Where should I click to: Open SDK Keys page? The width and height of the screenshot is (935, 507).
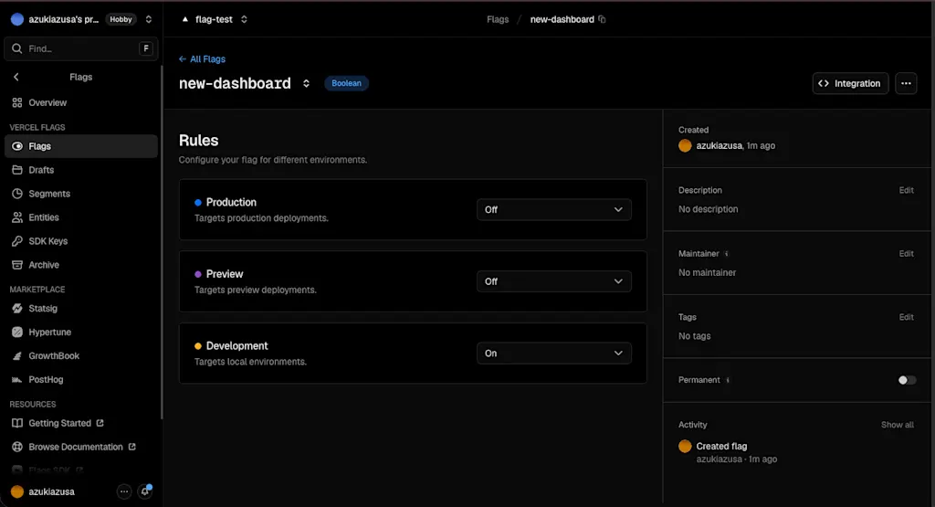pyautogui.click(x=81, y=241)
